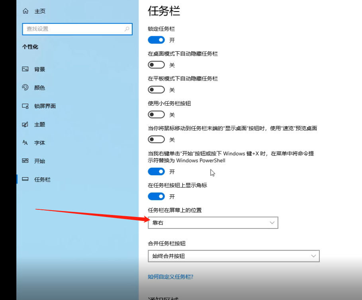Select the 开始 (Start) settings icon
Screen dimensions: 362x300
tap(25, 161)
